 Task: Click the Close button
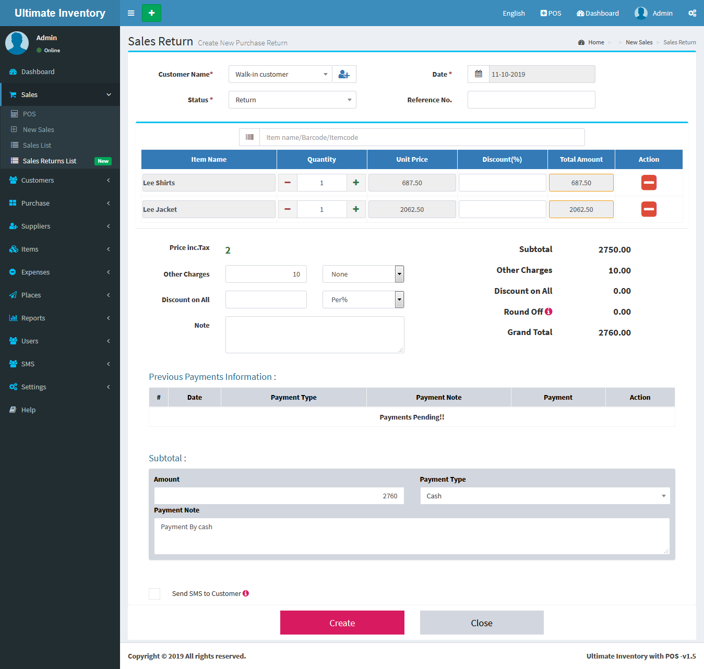481,623
